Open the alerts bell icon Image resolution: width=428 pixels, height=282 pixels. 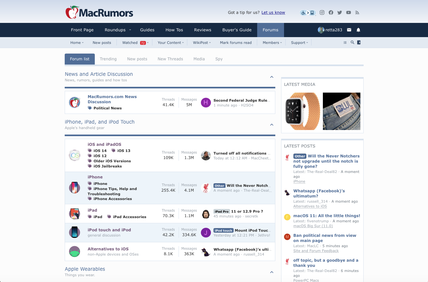coord(358,30)
